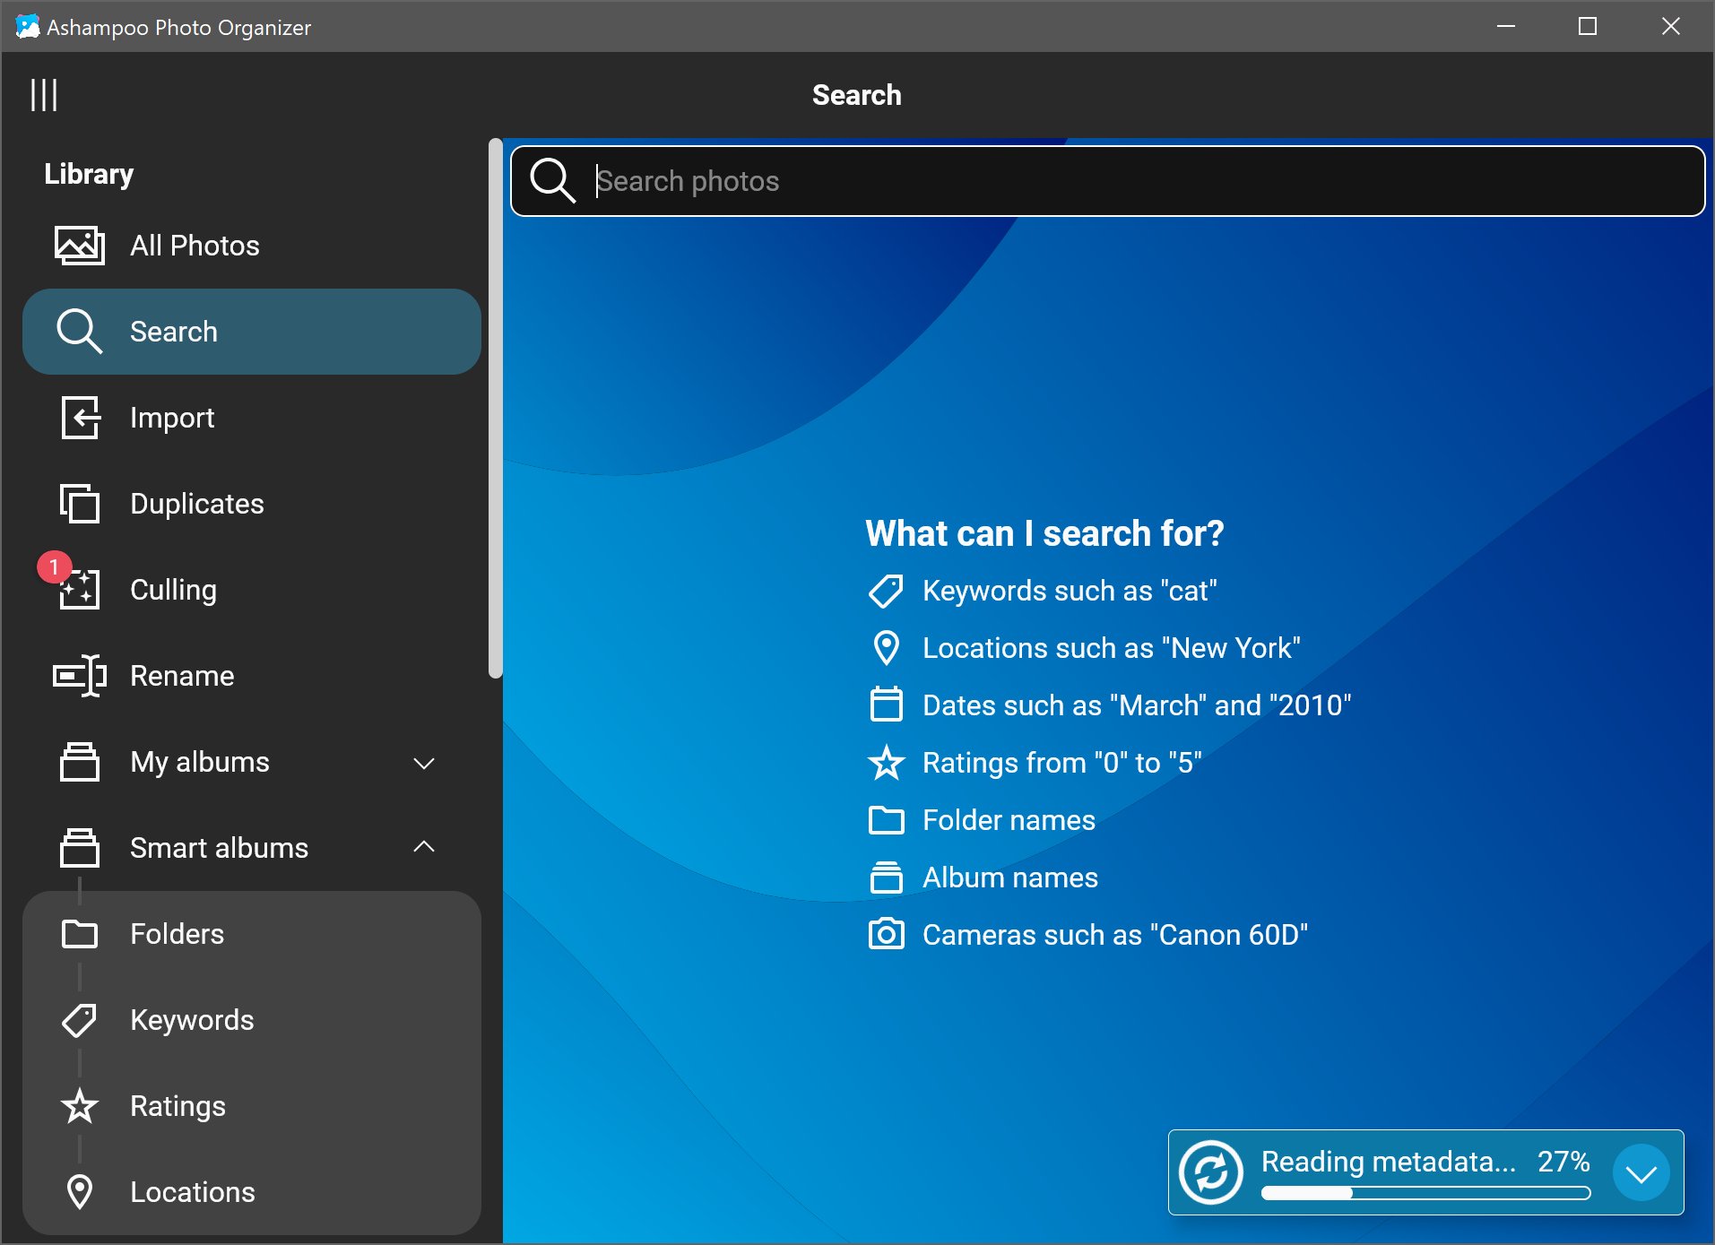
Task: Go to the Duplicates section
Action: [252, 504]
